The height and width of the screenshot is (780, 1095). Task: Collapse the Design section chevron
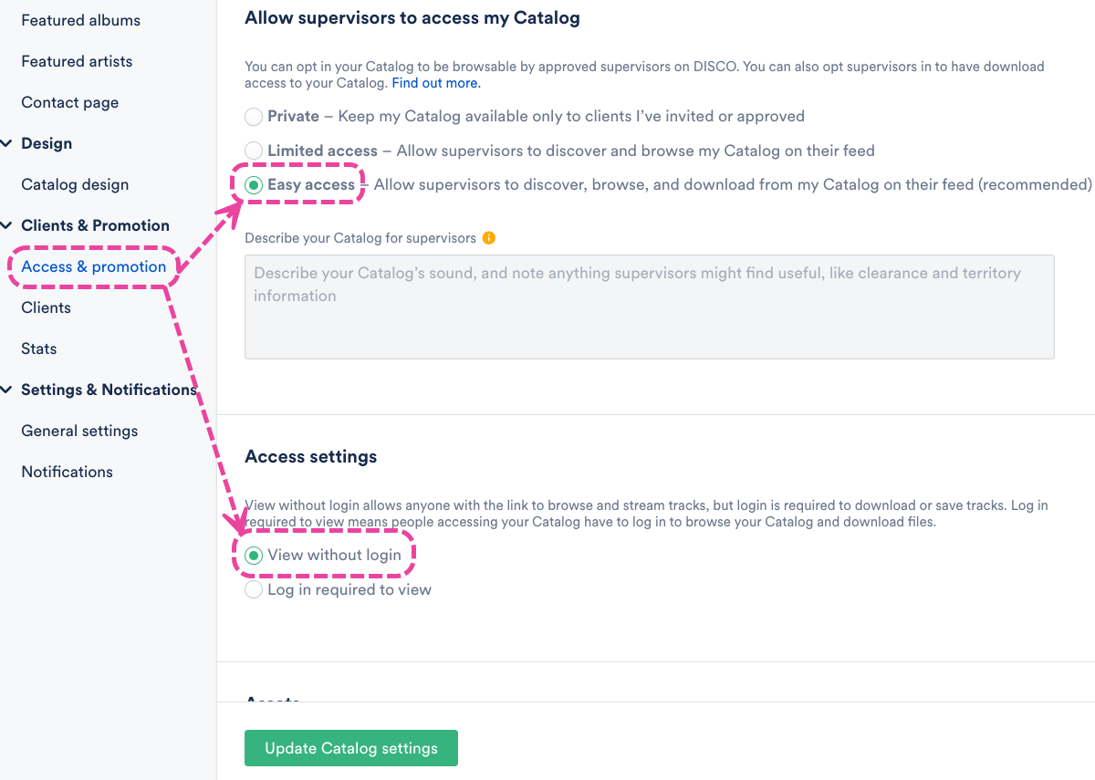point(7,143)
